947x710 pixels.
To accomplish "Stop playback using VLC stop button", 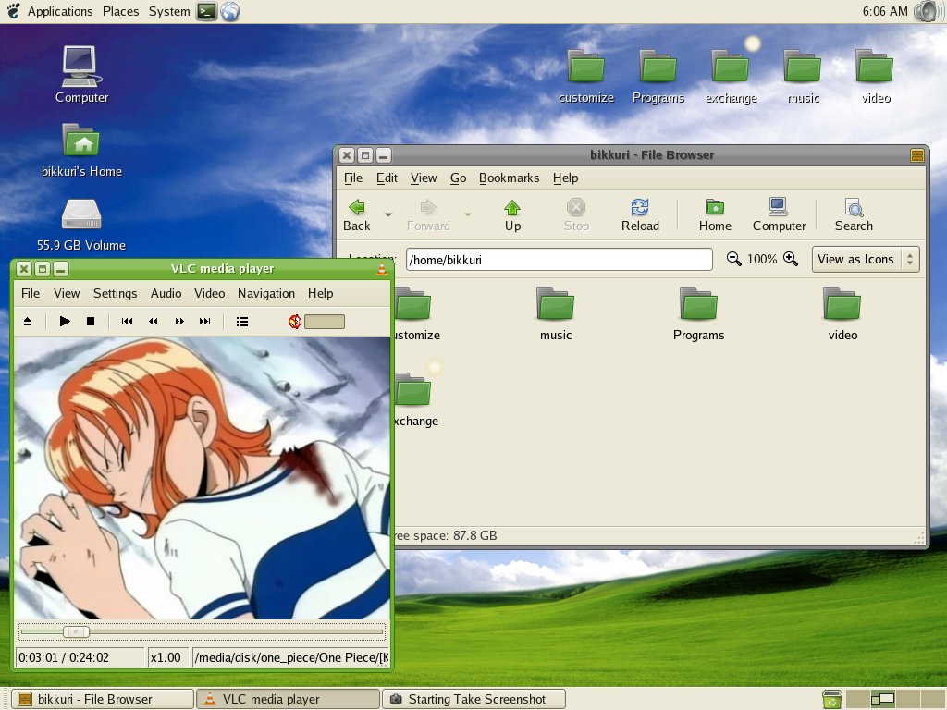I will pyautogui.click(x=91, y=322).
